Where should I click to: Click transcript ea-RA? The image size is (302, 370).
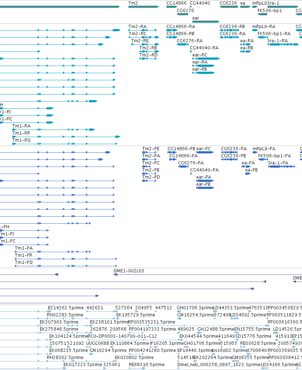tap(246, 44)
